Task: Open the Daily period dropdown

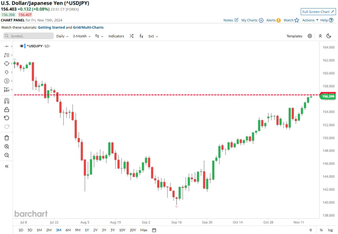Action: coord(62,36)
